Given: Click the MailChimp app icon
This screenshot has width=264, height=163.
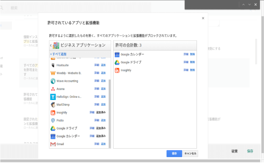Looking at the screenshot, I should click(x=53, y=105).
